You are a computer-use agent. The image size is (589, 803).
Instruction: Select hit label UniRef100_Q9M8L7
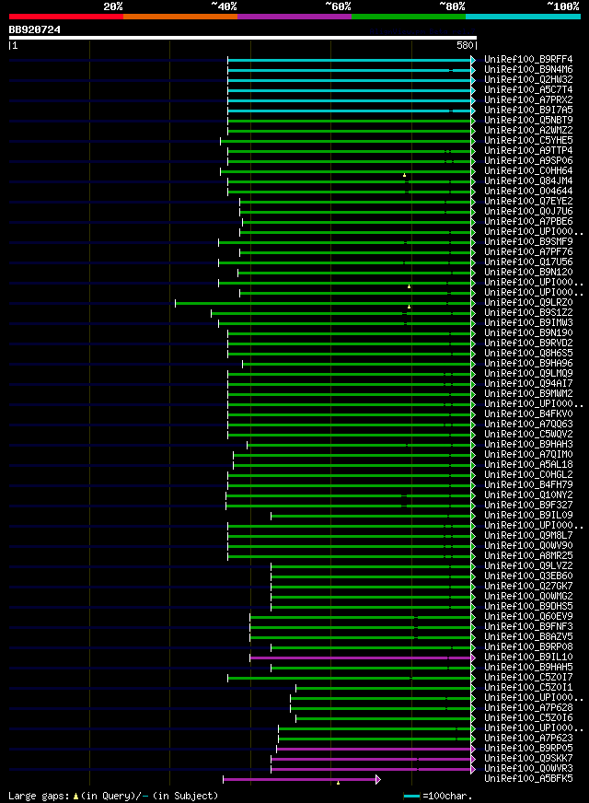[x=528, y=535]
